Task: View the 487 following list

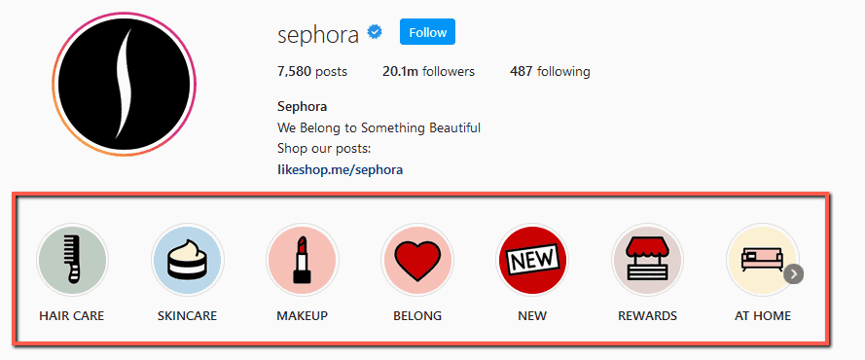Action: point(550,72)
